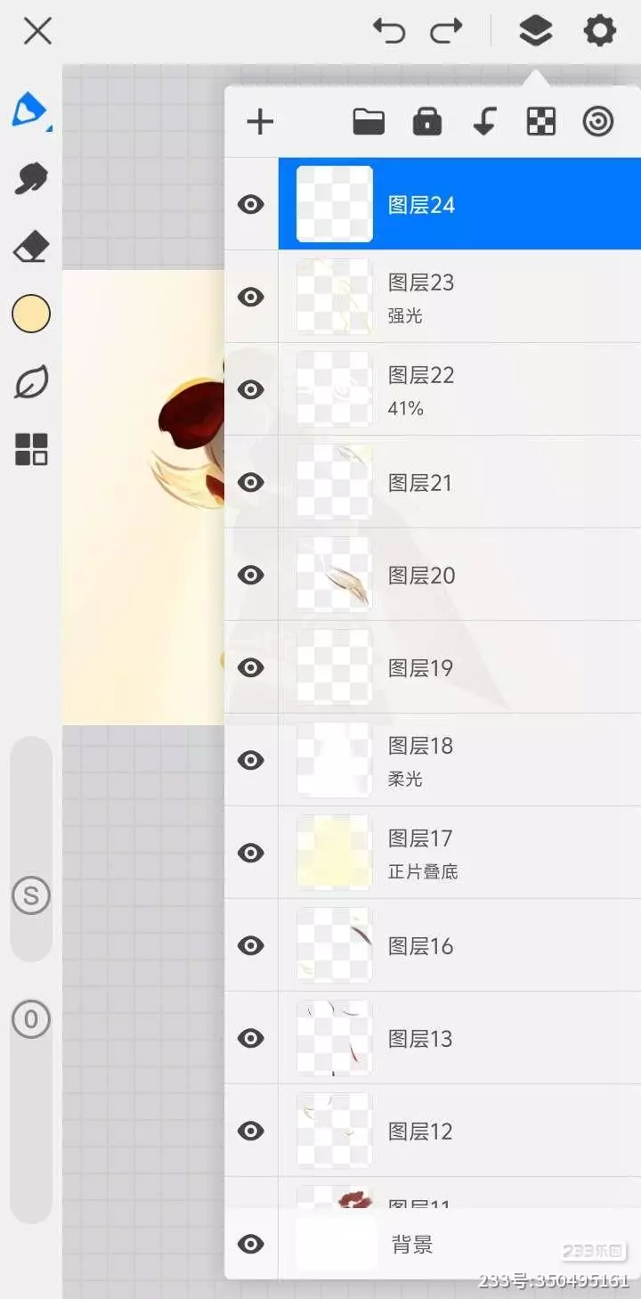Click the 图层16 layer thumbnail

point(334,945)
